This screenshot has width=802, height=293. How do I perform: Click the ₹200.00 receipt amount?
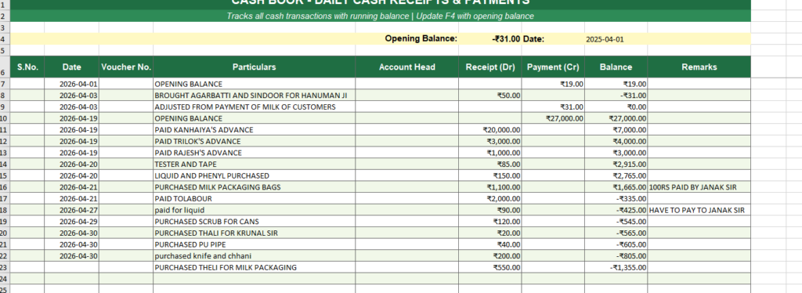(490, 255)
